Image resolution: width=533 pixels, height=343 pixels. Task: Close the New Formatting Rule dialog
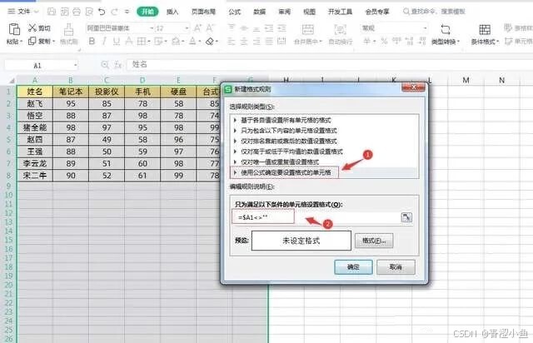pyautogui.click(x=413, y=87)
